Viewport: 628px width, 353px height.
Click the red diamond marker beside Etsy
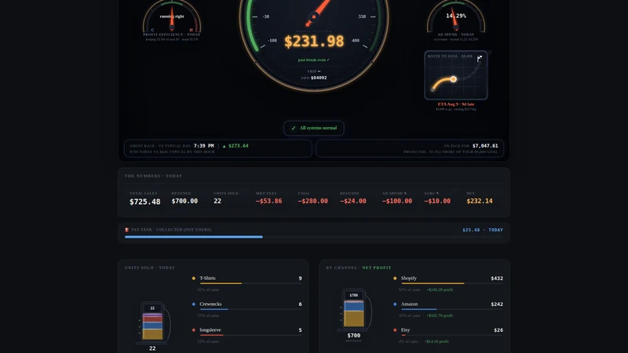pos(395,330)
